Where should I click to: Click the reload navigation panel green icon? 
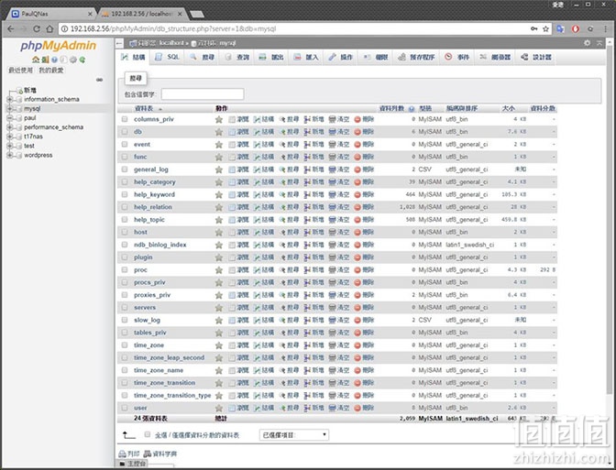coord(82,60)
